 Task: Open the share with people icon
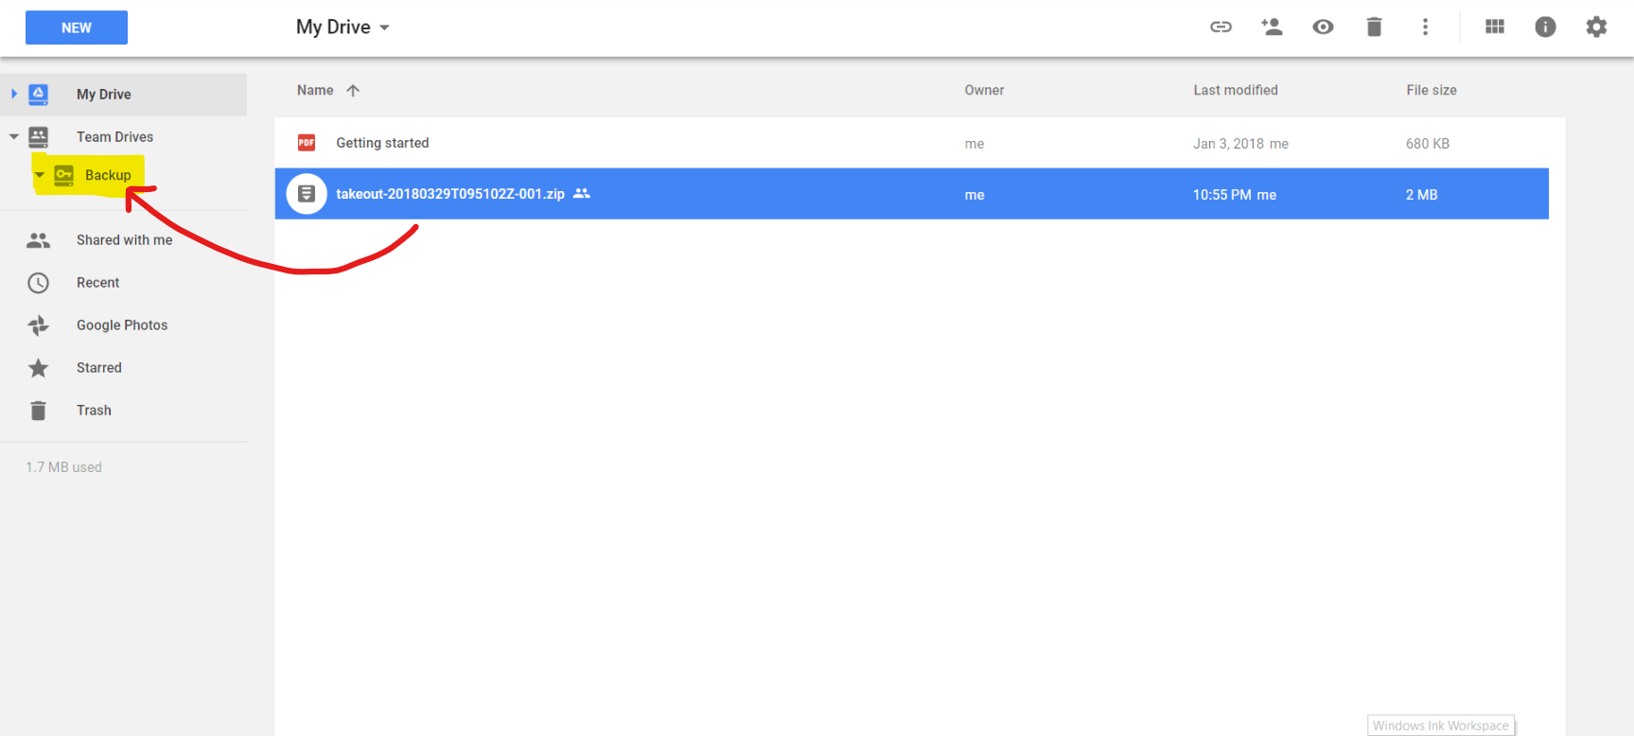coord(1272,27)
